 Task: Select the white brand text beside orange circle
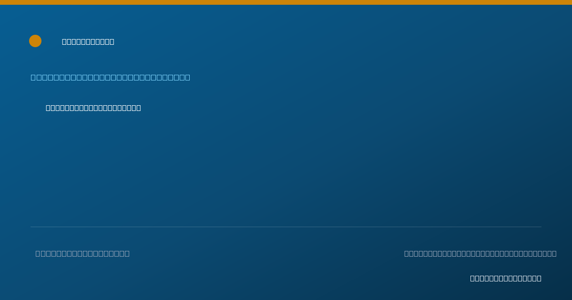[88, 41]
